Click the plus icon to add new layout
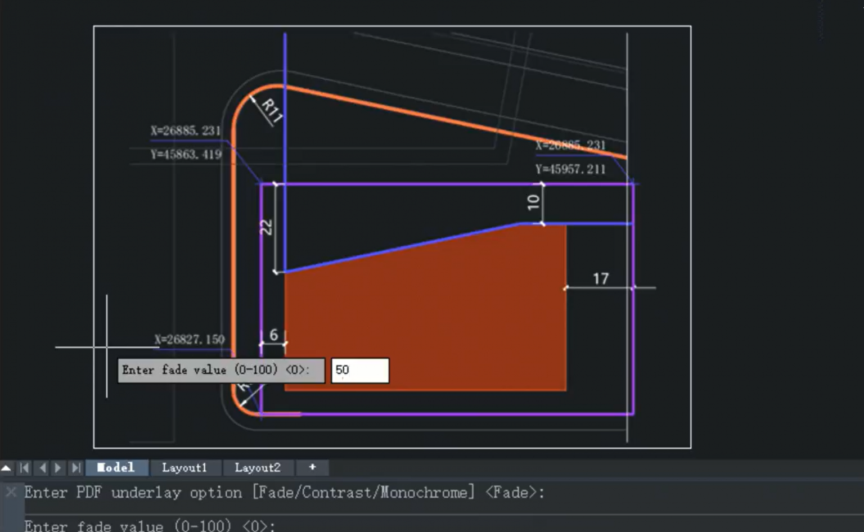Viewport: 864px width, 532px height. [x=312, y=467]
